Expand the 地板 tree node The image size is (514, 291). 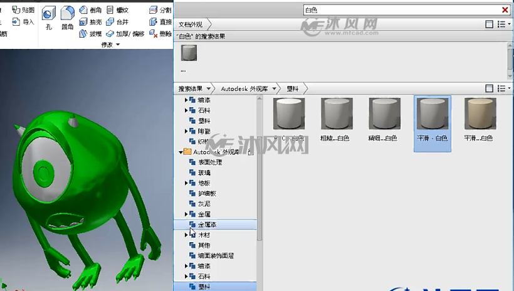(x=186, y=183)
